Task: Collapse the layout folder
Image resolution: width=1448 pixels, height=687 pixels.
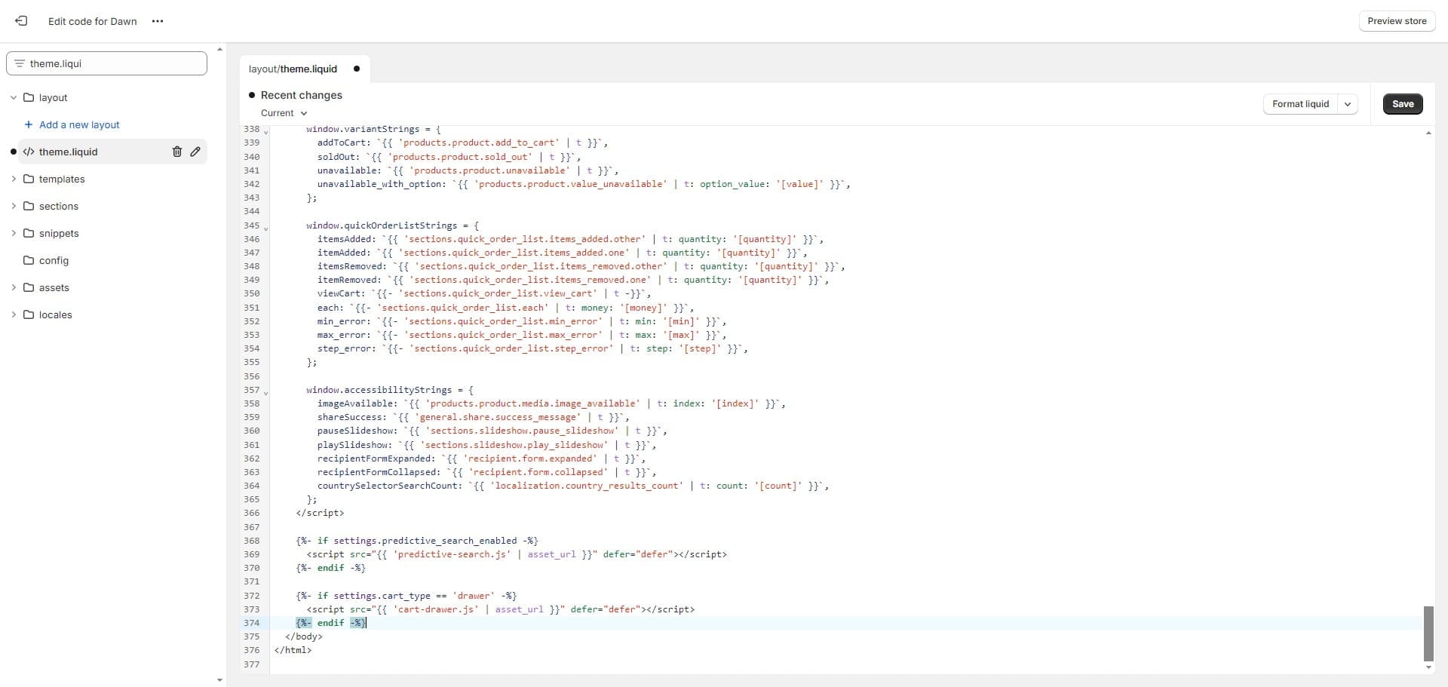Action: [13, 97]
